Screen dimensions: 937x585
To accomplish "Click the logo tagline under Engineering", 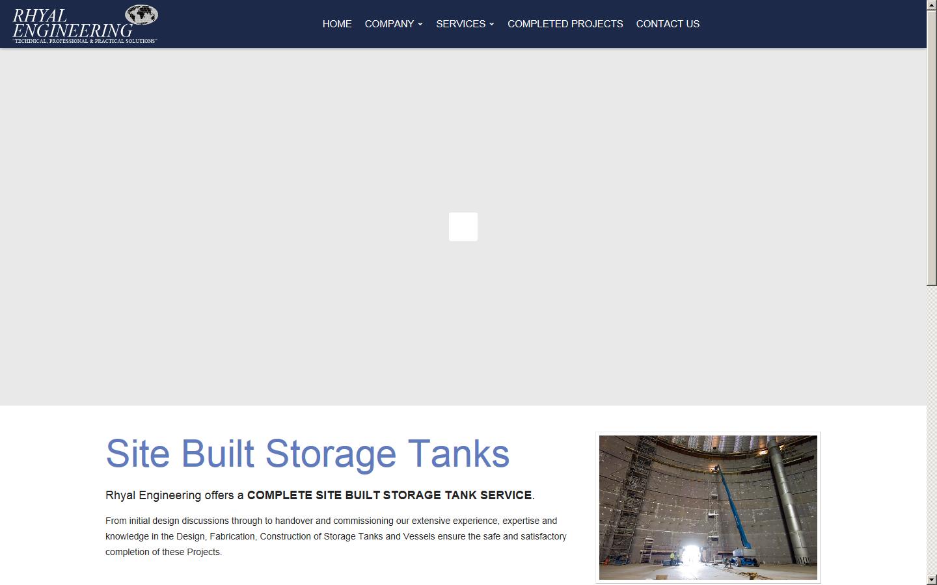I will click(x=85, y=41).
